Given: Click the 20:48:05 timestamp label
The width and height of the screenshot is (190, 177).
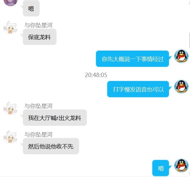Looking at the screenshot, I should [96, 75].
